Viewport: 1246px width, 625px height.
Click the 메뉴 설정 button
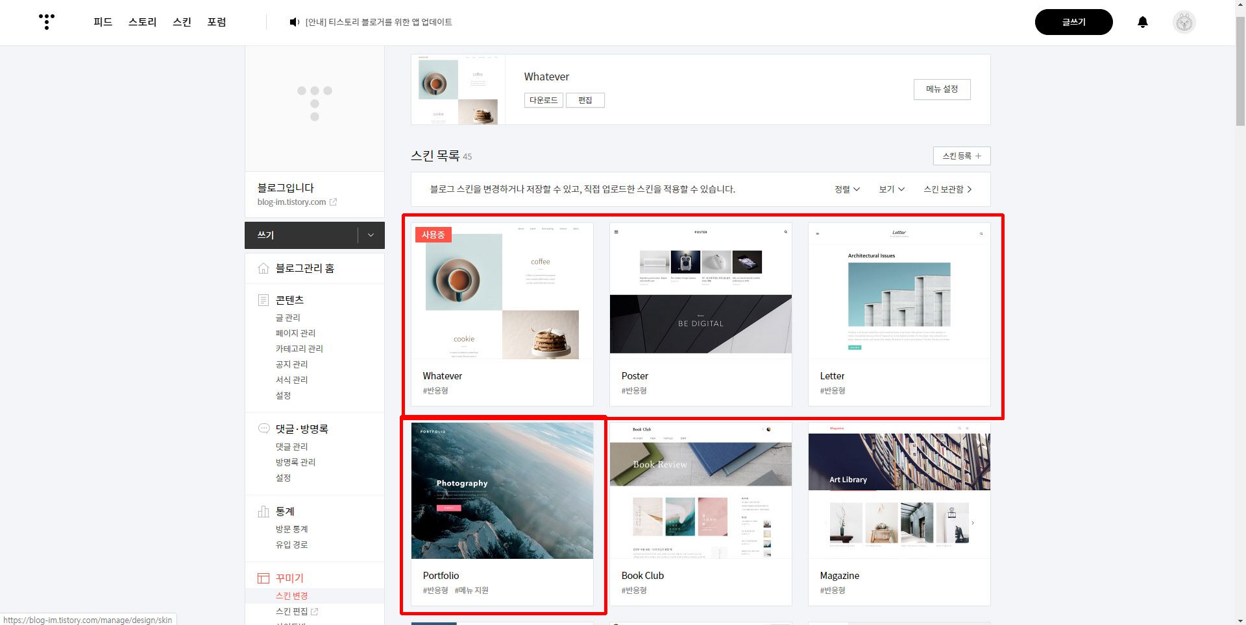click(x=942, y=89)
